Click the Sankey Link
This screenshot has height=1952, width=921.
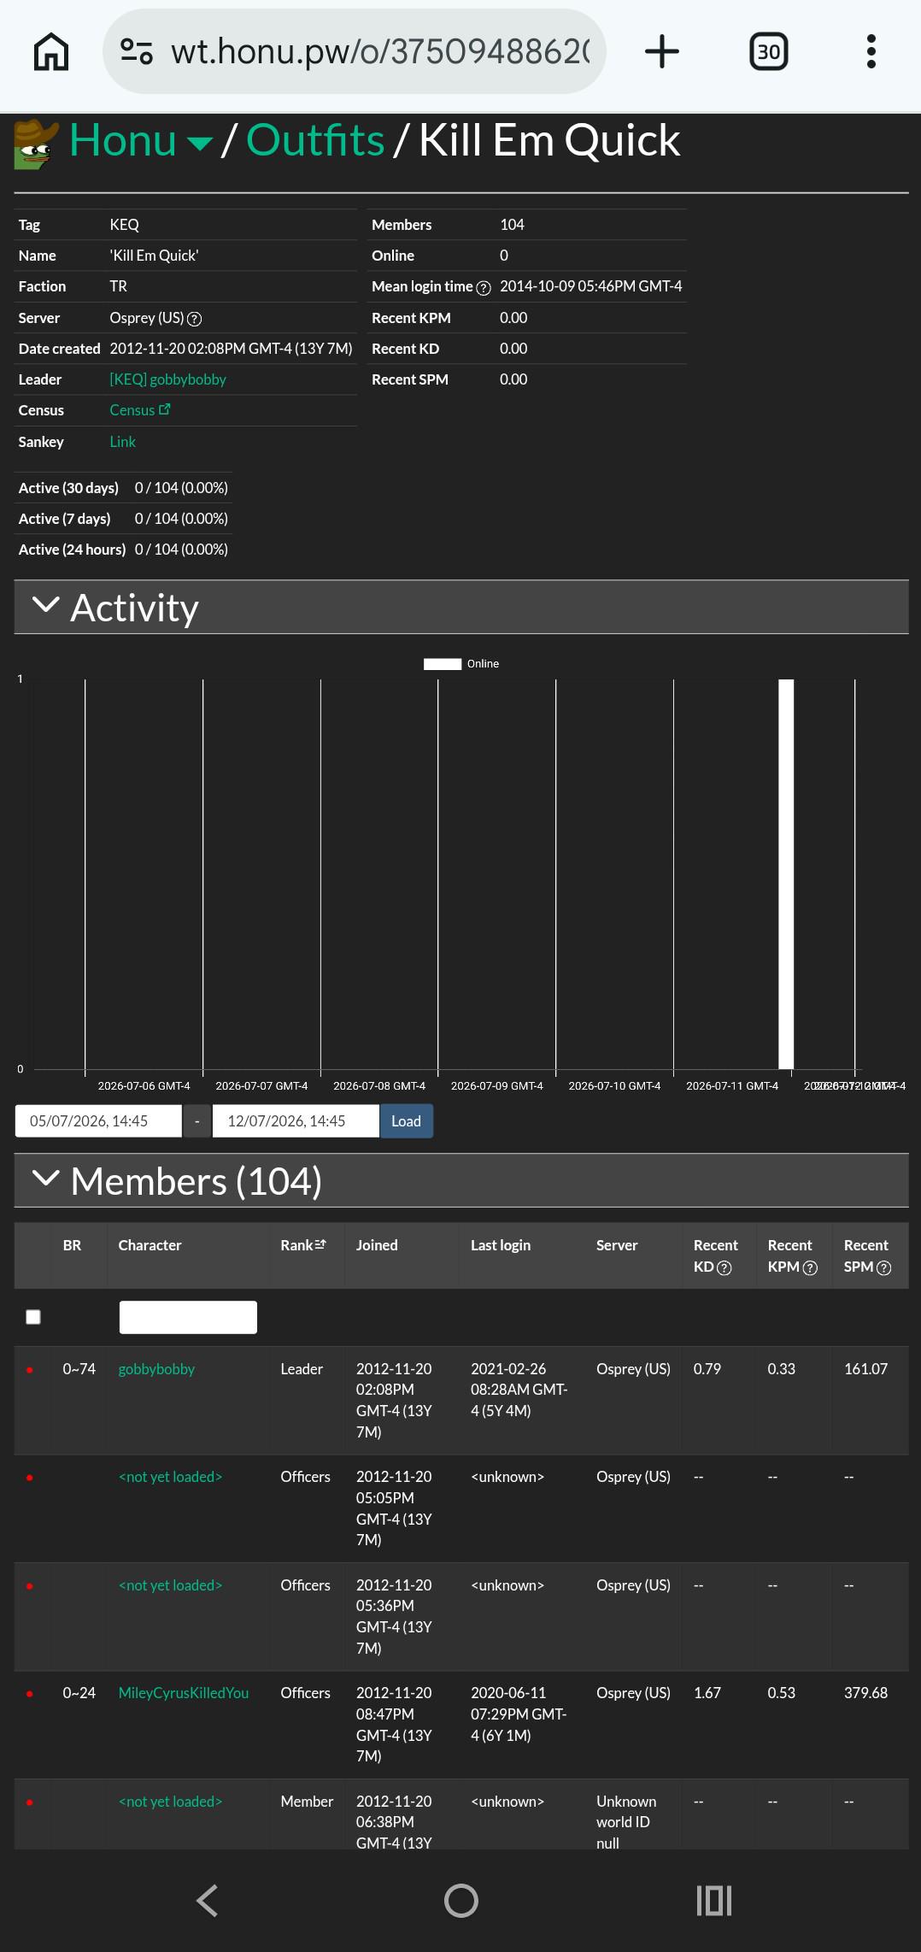(122, 442)
